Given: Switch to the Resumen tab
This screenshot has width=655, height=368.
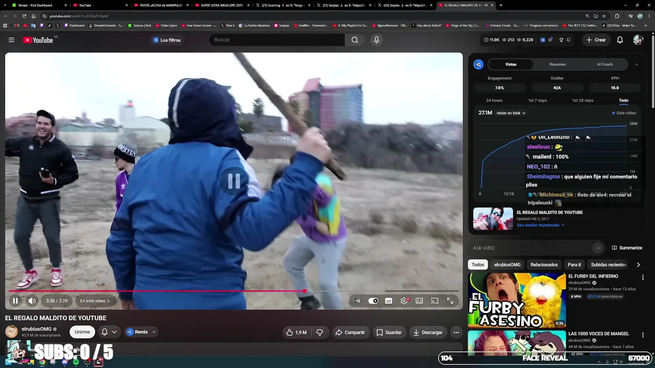Looking at the screenshot, I should [x=558, y=64].
